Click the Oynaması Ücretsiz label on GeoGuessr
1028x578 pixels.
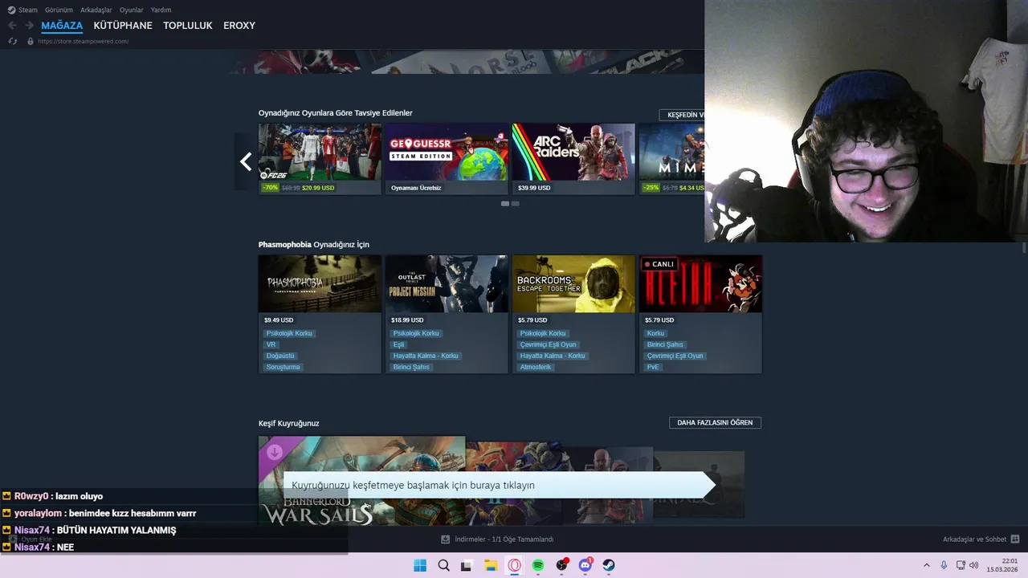coord(416,188)
